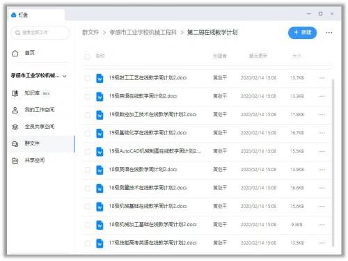Image resolution: width=348 pixels, height=261 pixels.
Task: Open more actions for 19级基础化学 file
Action: point(322,133)
